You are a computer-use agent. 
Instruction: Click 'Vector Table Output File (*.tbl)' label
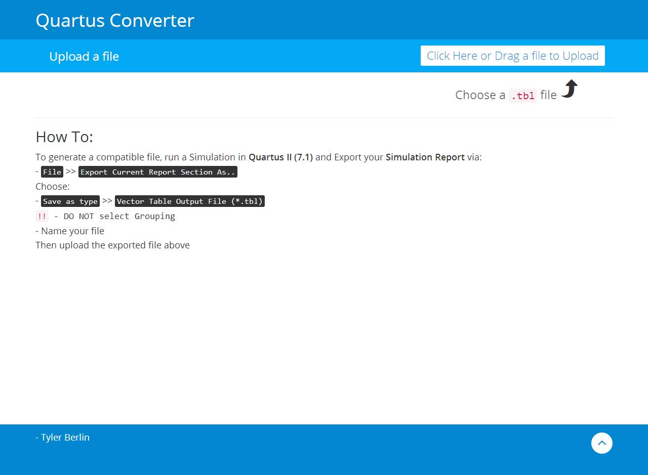pyautogui.click(x=190, y=201)
